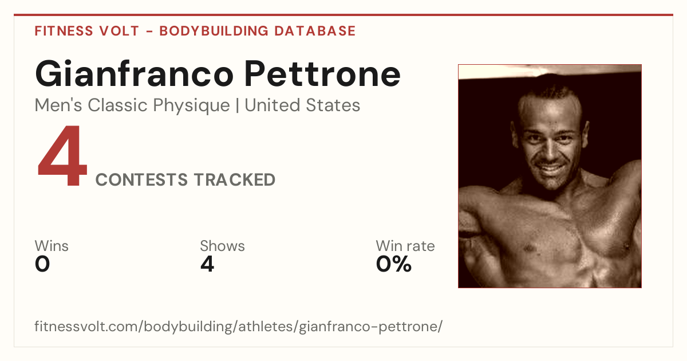Screen dimensions: 687x361
Task: Click the Win rate label
Action: click(x=405, y=246)
